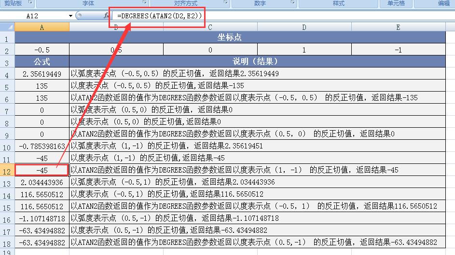Select cell E2 containing -1
The height and width of the screenshot is (255, 455).
(x=398, y=50)
